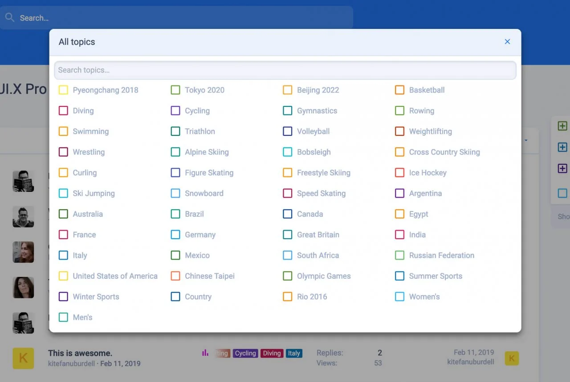The height and width of the screenshot is (382, 570).
Task: Check the Pyeongchang 2018 topic checkbox
Action: pyautogui.click(x=63, y=90)
